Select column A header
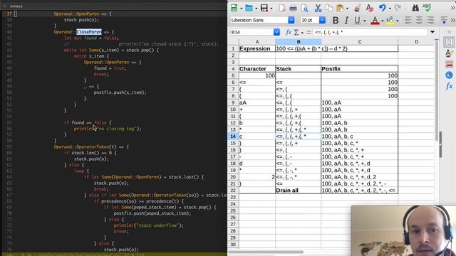This screenshot has width=456, height=256. pos(257,42)
